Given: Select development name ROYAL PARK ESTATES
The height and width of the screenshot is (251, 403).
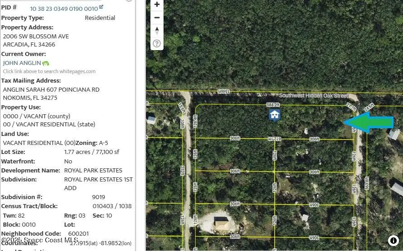Looking at the screenshot, I should [93, 170].
